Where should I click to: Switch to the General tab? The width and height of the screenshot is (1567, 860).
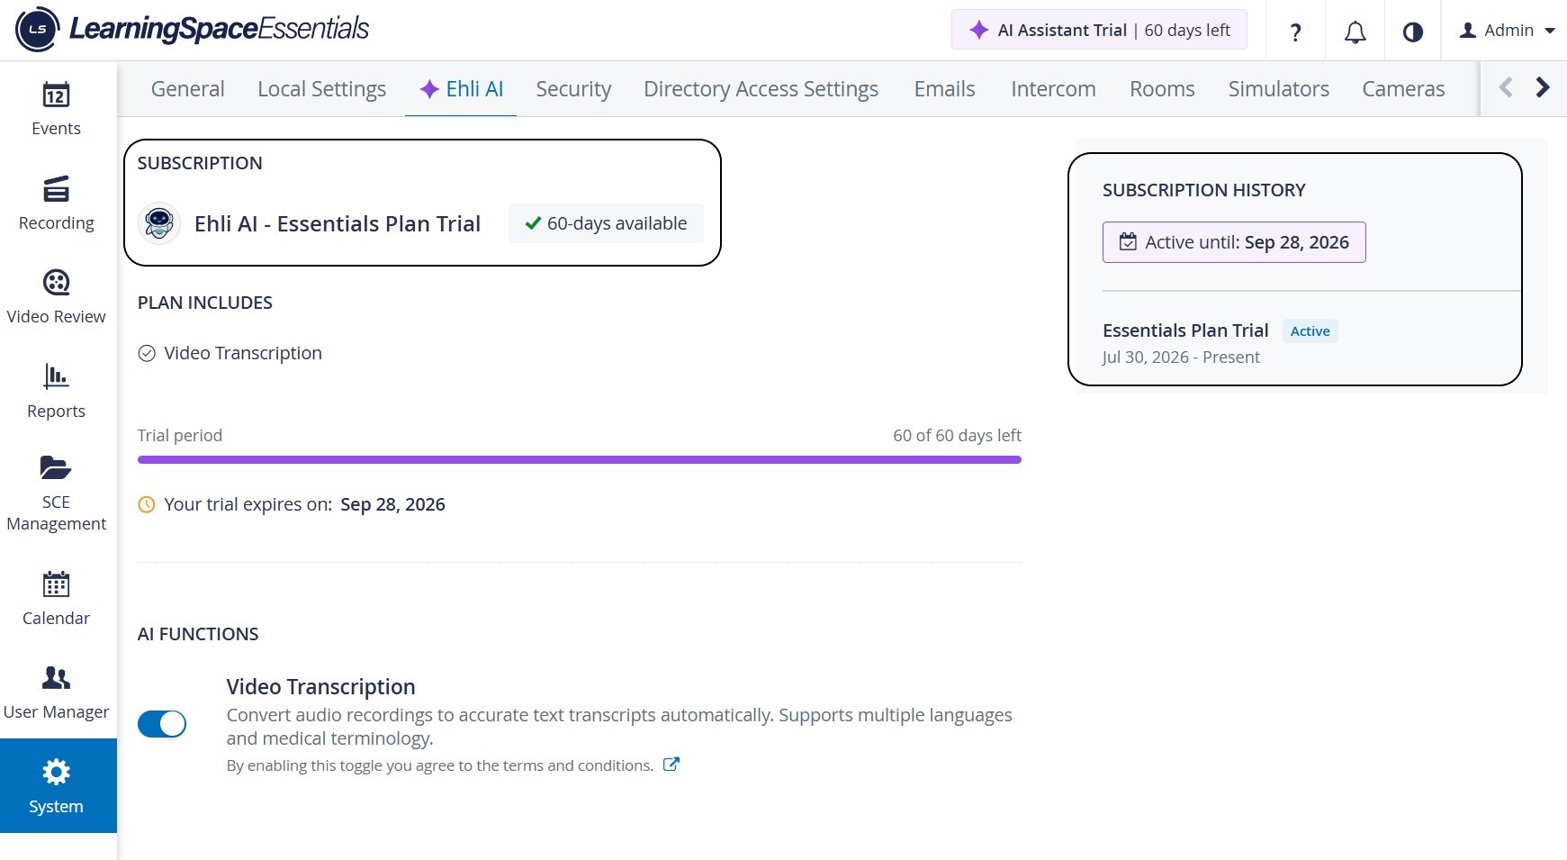[x=188, y=89]
